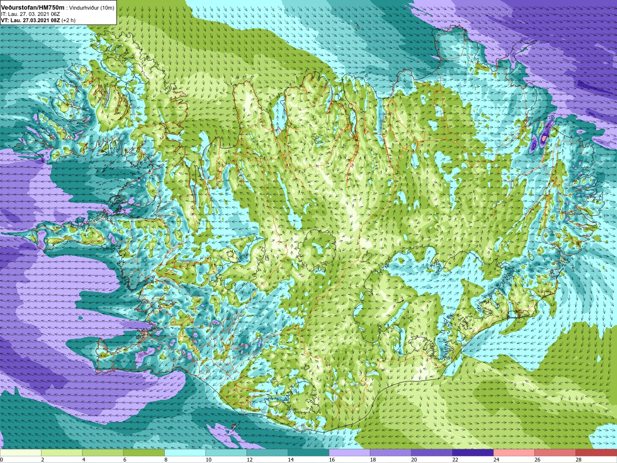Click the legend scale label 4
The width and height of the screenshot is (617, 463).
83,460
